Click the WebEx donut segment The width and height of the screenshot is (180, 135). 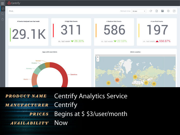pos(34,79)
